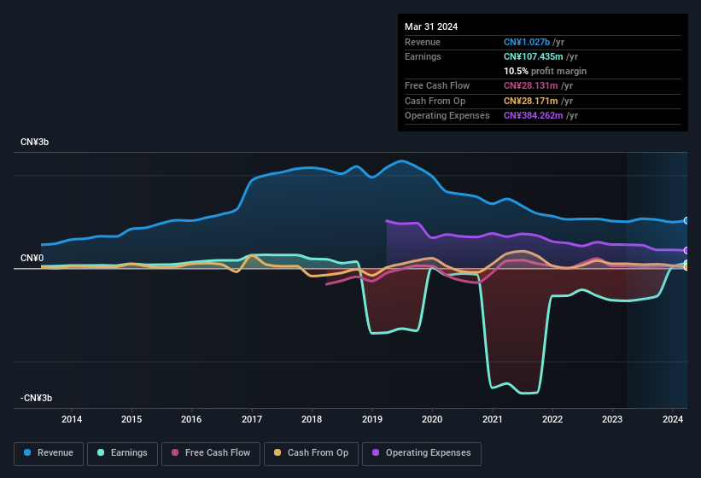The image size is (701, 478).
Task: Toggle Operating Expenses legend item
Action: click(421, 453)
